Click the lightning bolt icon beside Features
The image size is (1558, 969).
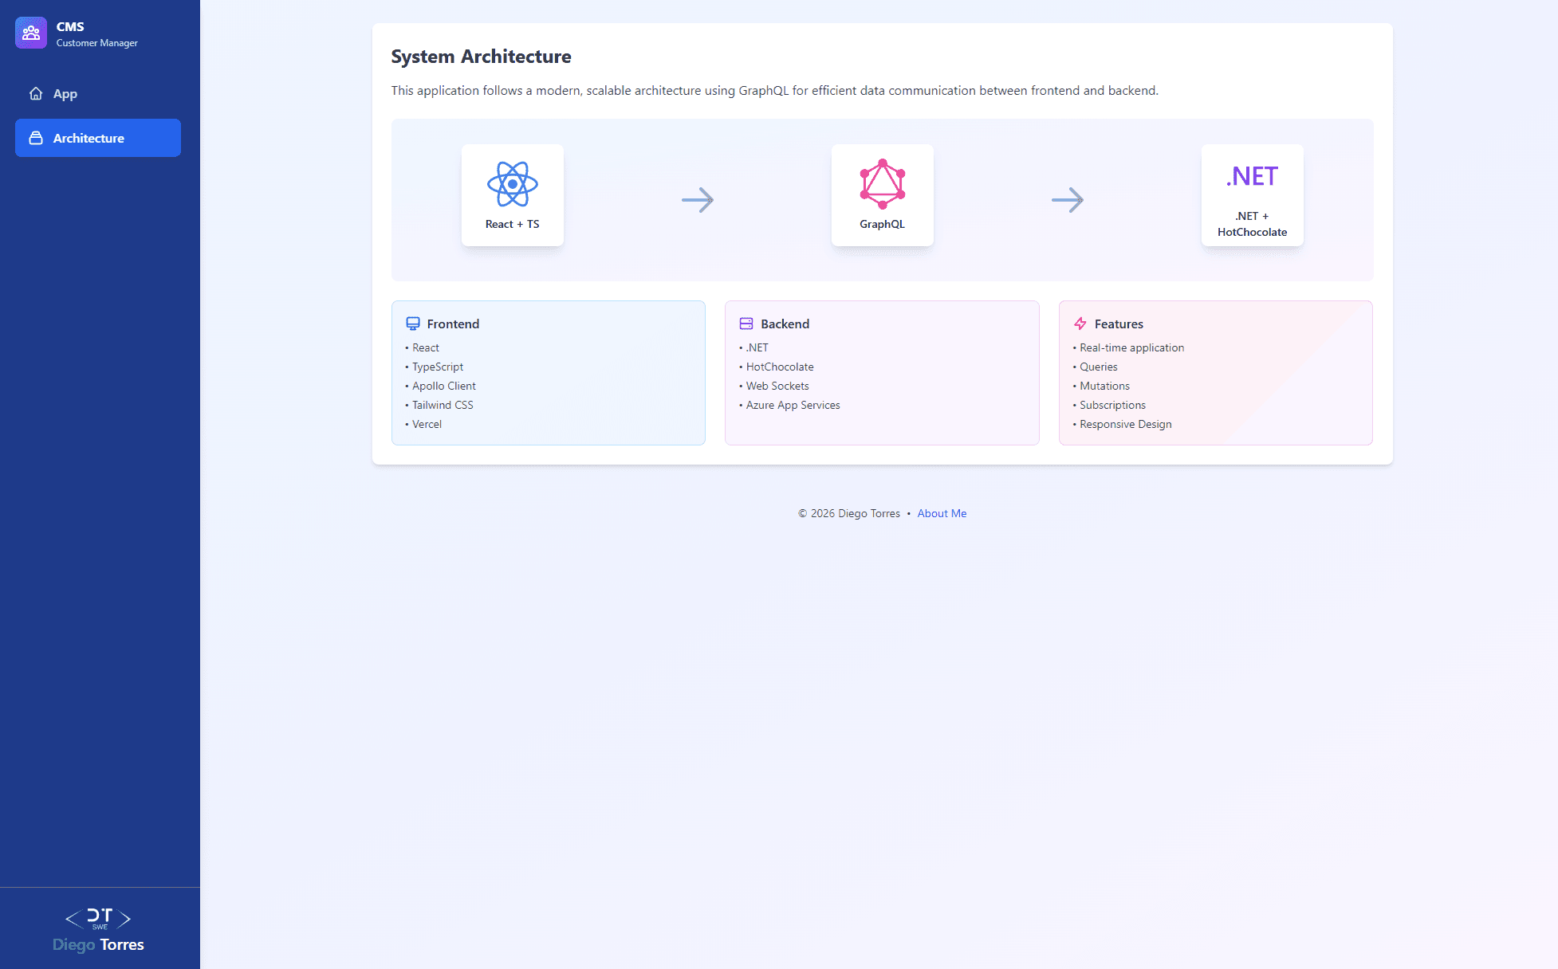click(1080, 324)
